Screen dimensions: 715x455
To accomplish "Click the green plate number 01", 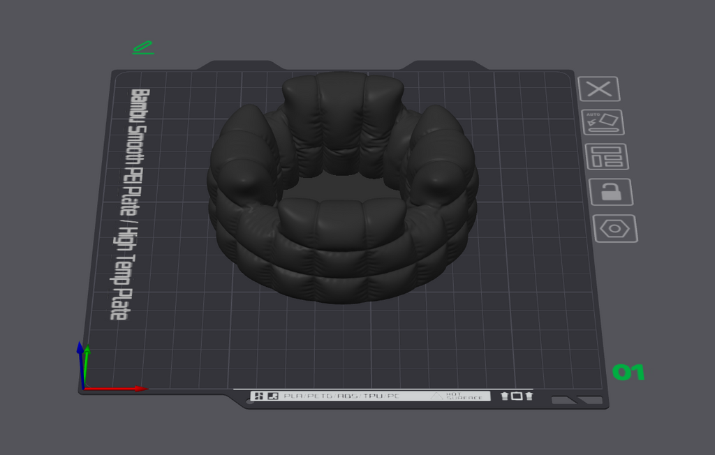I will pos(628,372).
